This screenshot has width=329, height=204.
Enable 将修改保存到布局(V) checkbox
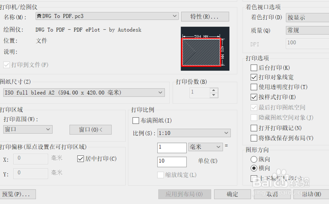point(254,138)
